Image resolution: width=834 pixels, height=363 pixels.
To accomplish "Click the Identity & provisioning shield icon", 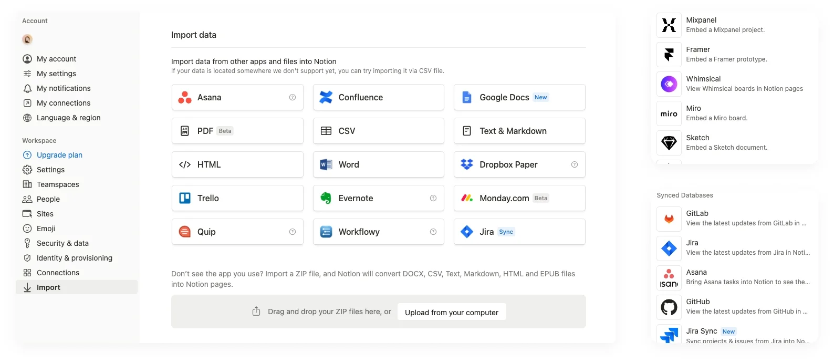I will pyautogui.click(x=27, y=258).
